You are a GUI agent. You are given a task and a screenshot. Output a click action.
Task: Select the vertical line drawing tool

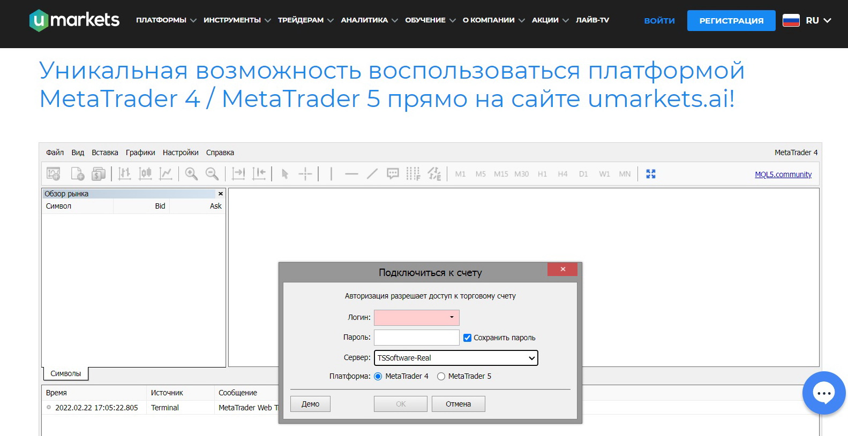[x=331, y=174]
